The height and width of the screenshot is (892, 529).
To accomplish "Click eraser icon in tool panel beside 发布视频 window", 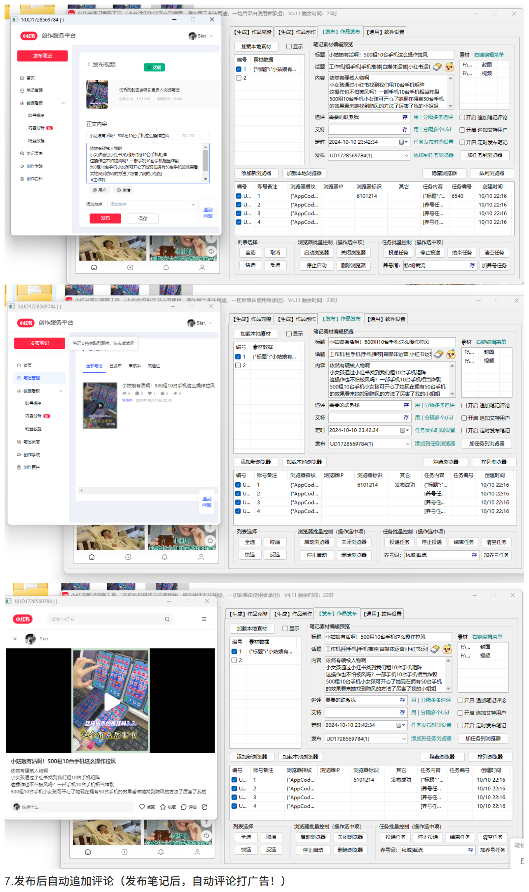I will [x=438, y=67].
